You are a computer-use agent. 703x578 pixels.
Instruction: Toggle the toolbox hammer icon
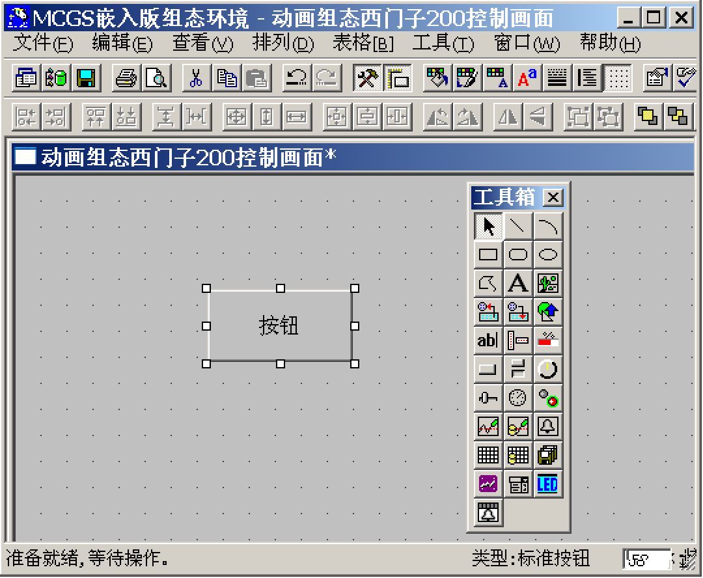[x=367, y=78]
